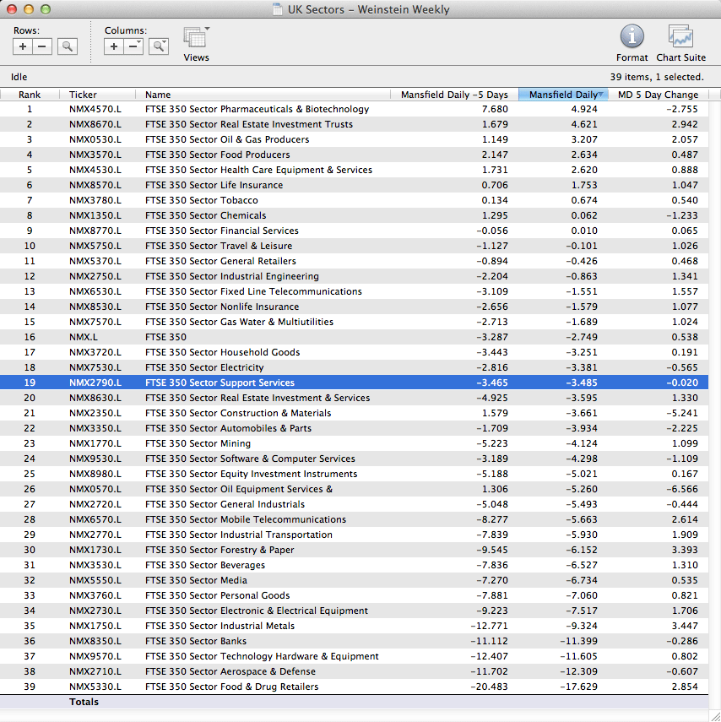Click Mansfield Daily -5 Days column header
The width and height of the screenshot is (721, 722).
pyautogui.click(x=454, y=95)
